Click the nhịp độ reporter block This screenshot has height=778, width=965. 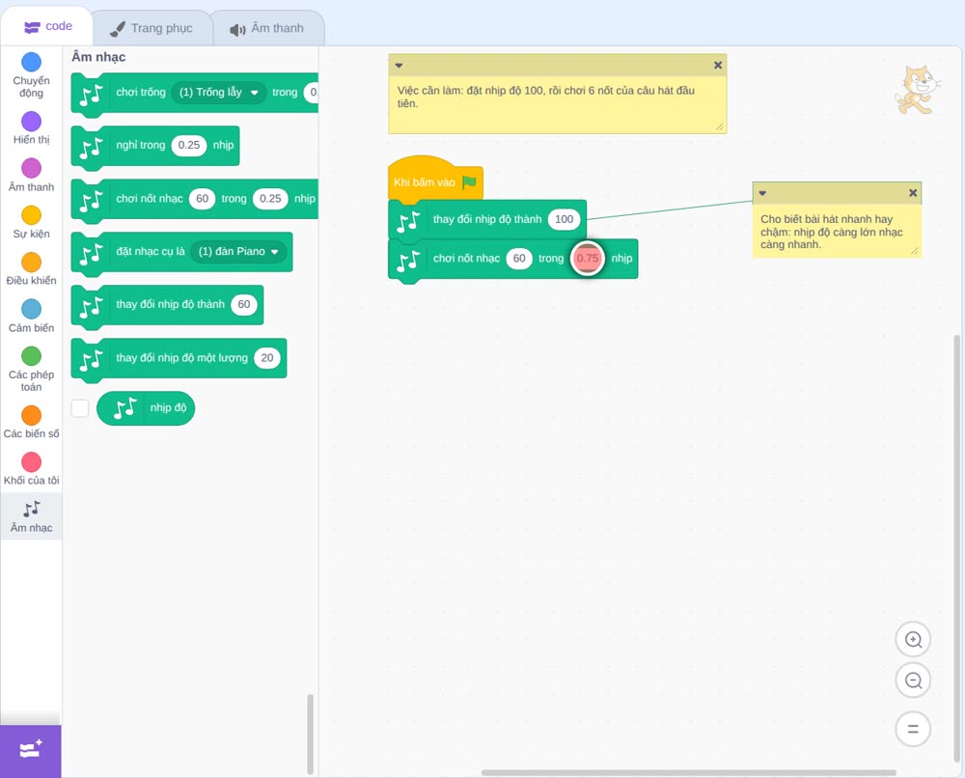pos(146,408)
